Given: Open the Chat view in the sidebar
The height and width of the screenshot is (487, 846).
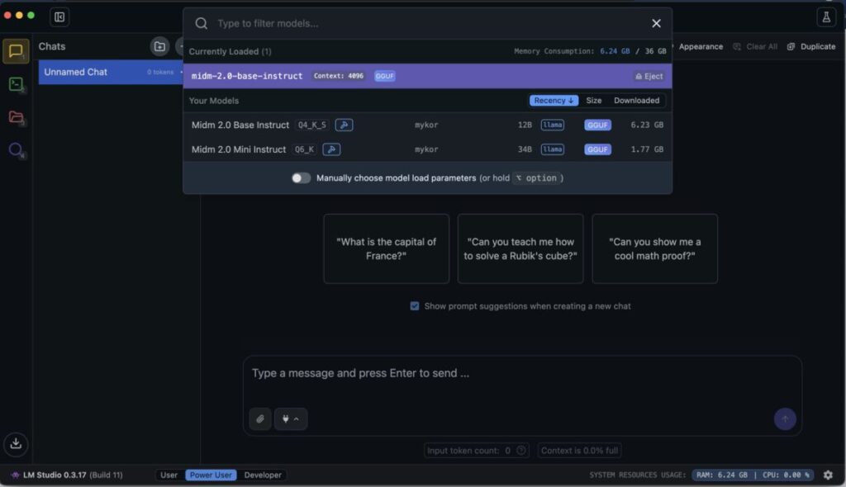Looking at the screenshot, I should click(16, 51).
